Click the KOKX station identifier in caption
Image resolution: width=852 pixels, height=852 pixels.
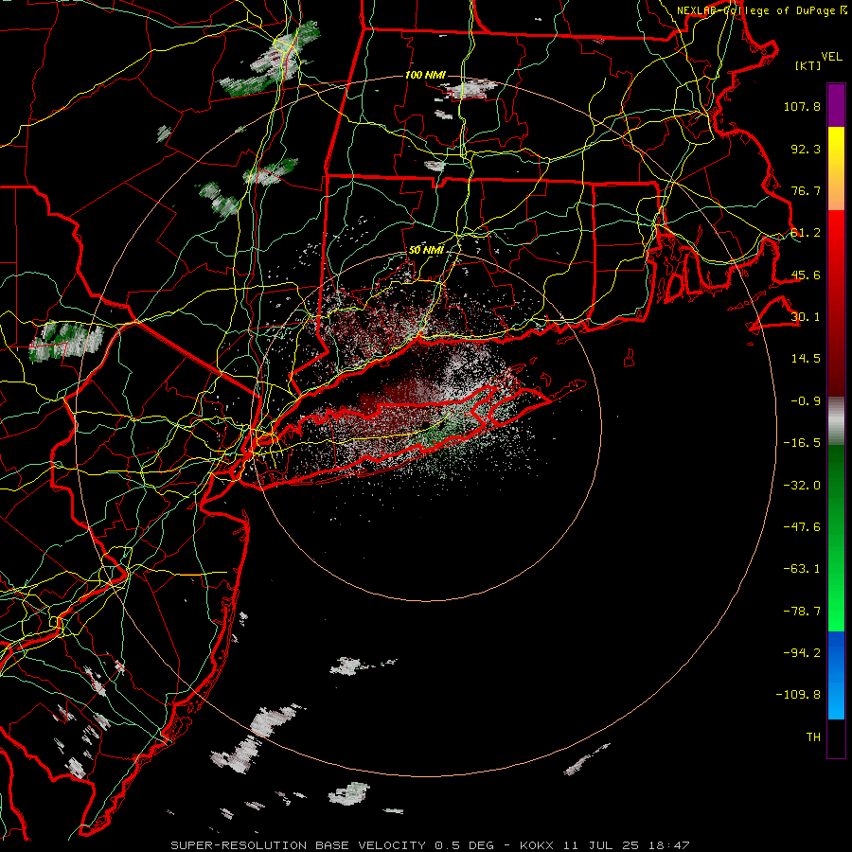[537, 845]
